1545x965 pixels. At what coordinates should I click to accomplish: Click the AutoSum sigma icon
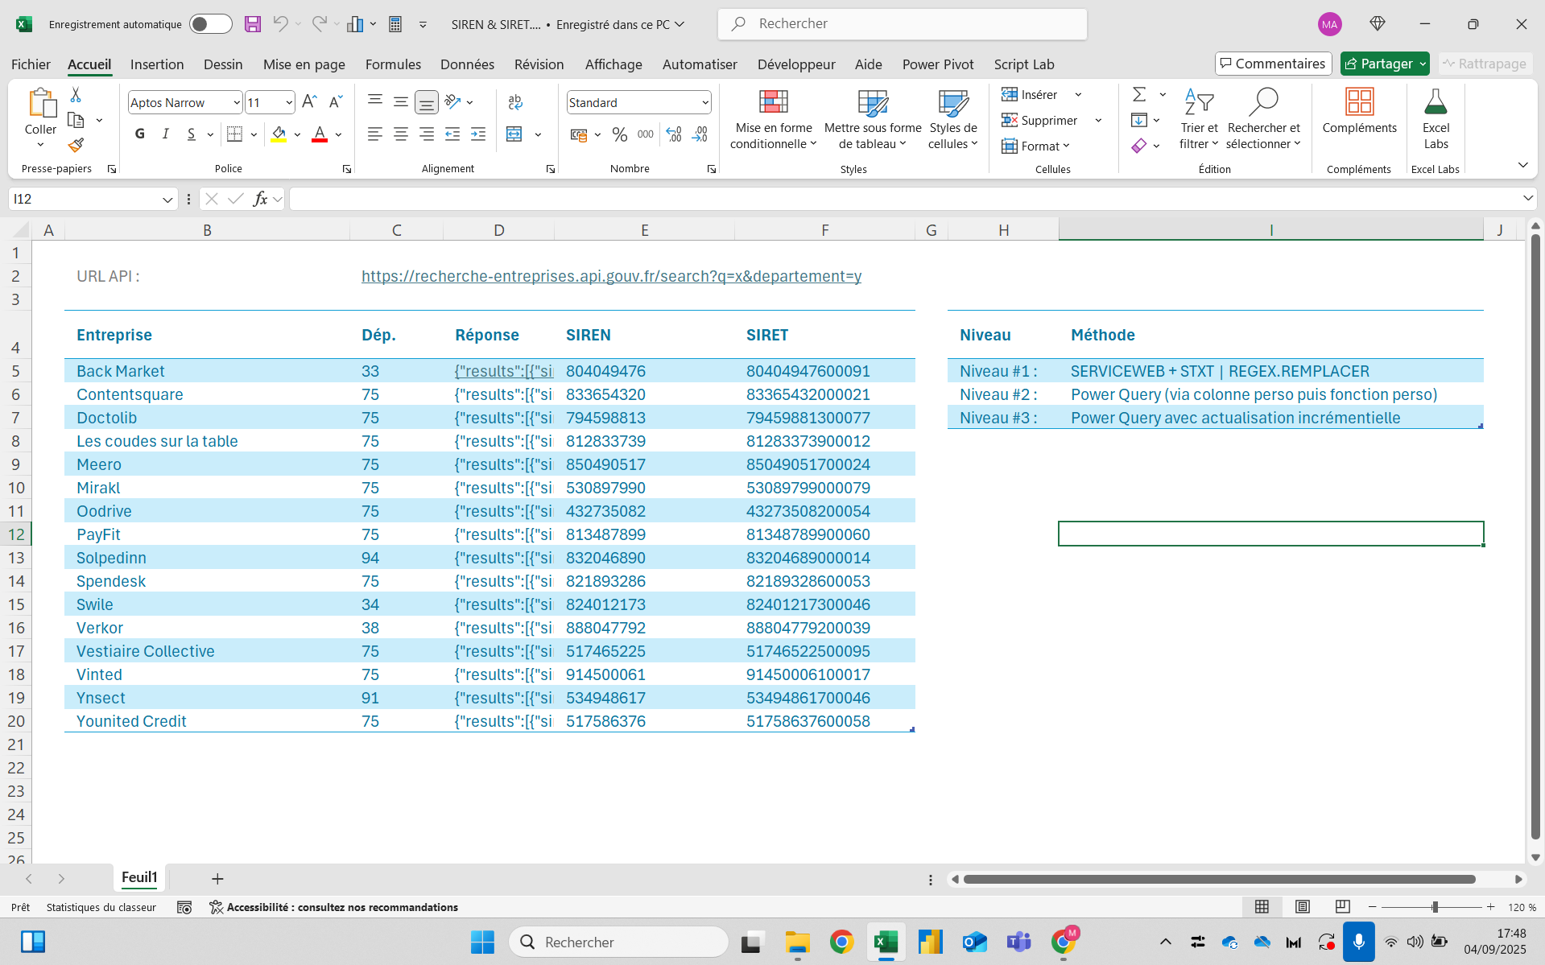tap(1139, 95)
